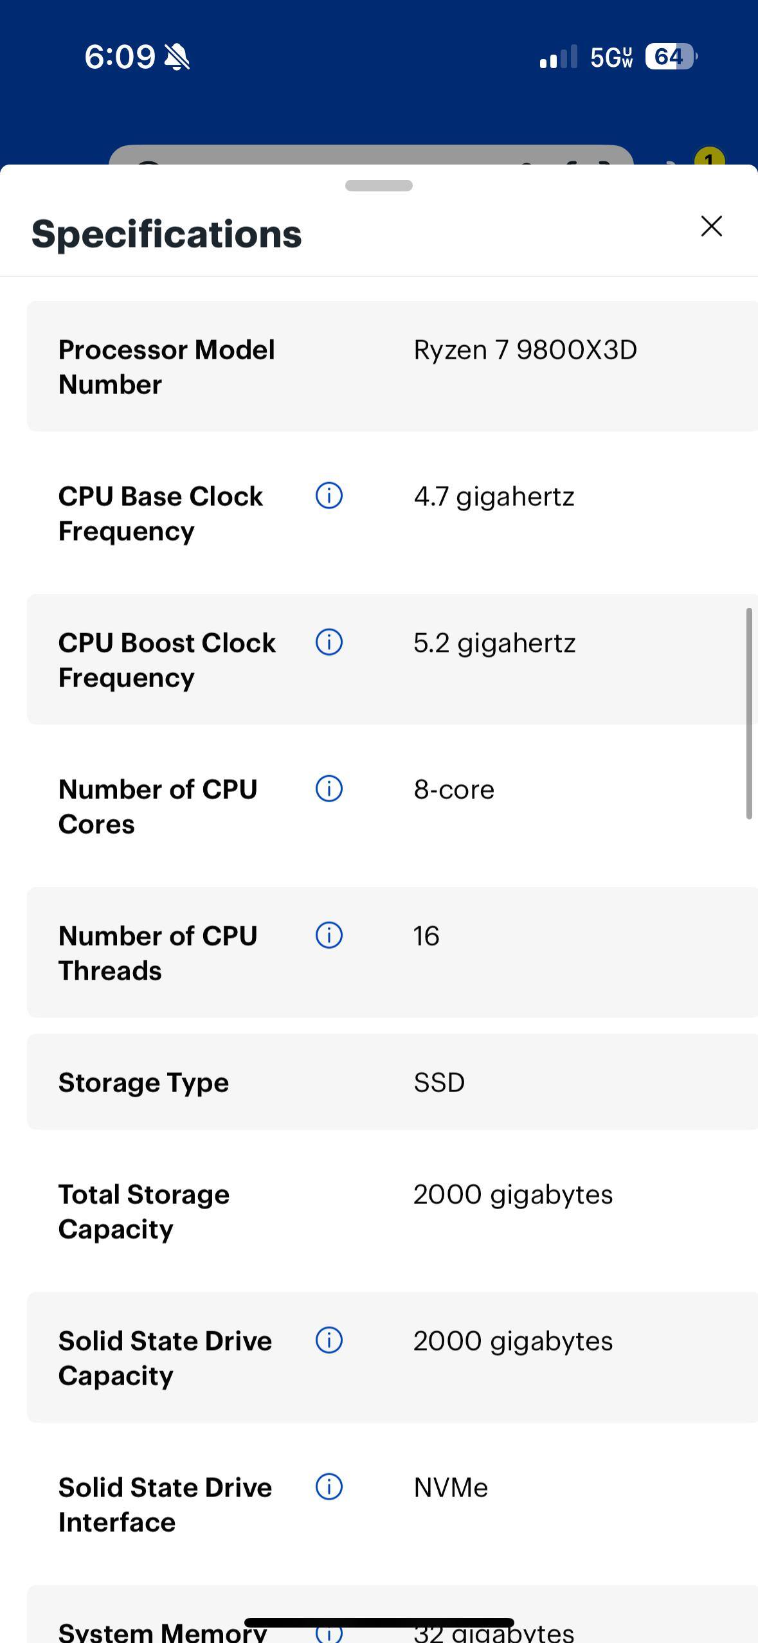Click the vertical scrollbar of specifications list
The width and height of the screenshot is (758, 1643).
748,714
